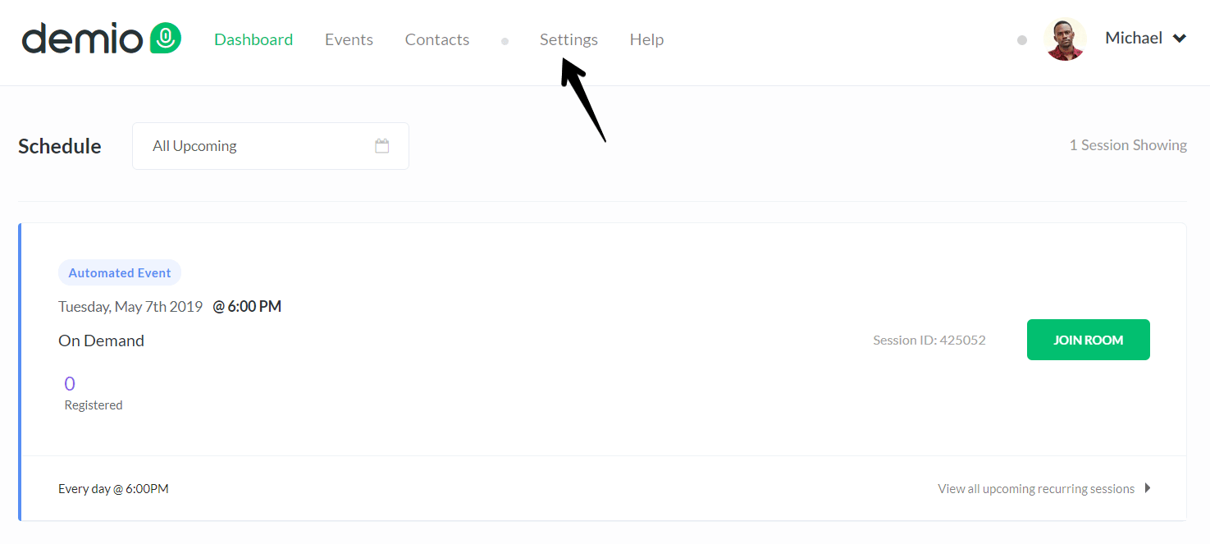Open the Help menu item
The image size is (1210, 544).
[x=646, y=39]
